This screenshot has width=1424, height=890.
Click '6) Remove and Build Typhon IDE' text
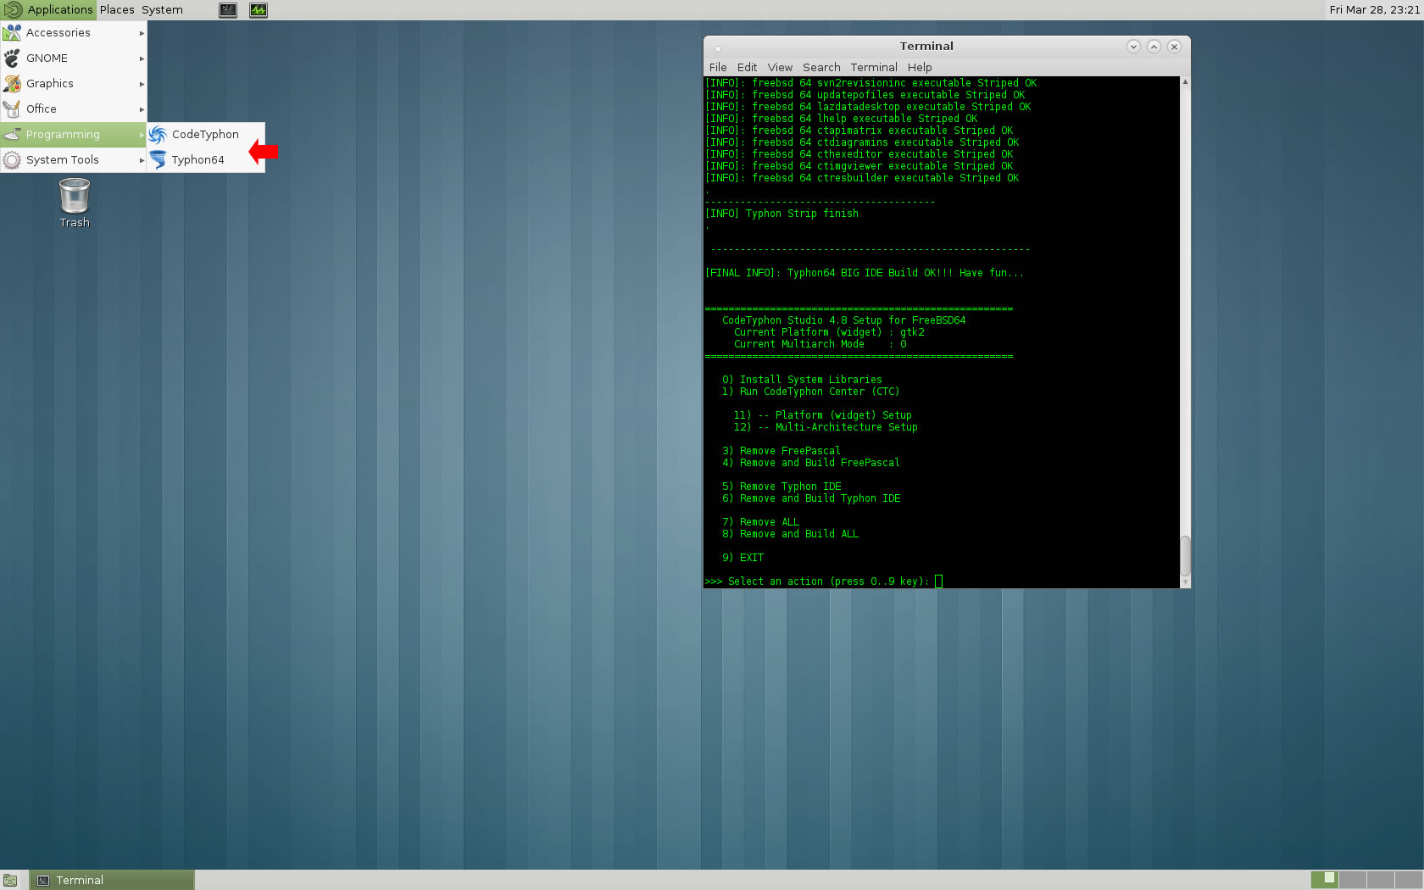click(x=811, y=498)
